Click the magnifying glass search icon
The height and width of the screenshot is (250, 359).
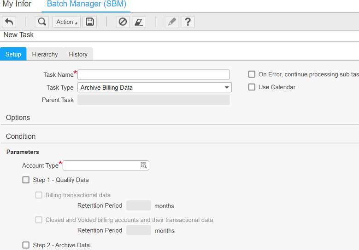[41, 22]
